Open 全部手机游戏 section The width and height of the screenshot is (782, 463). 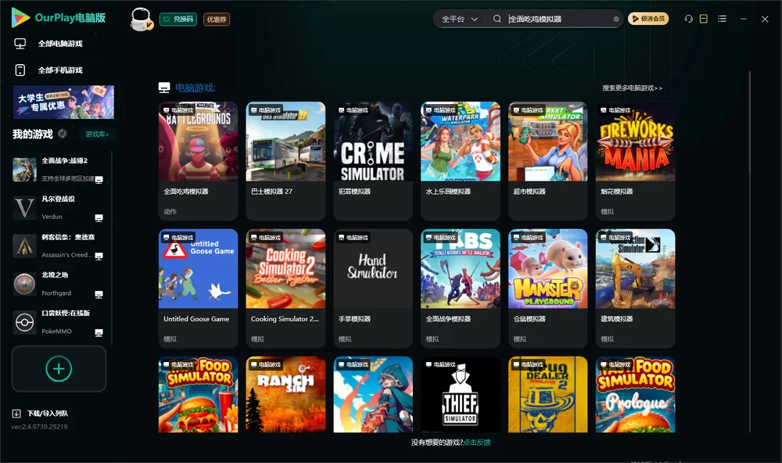click(60, 70)
